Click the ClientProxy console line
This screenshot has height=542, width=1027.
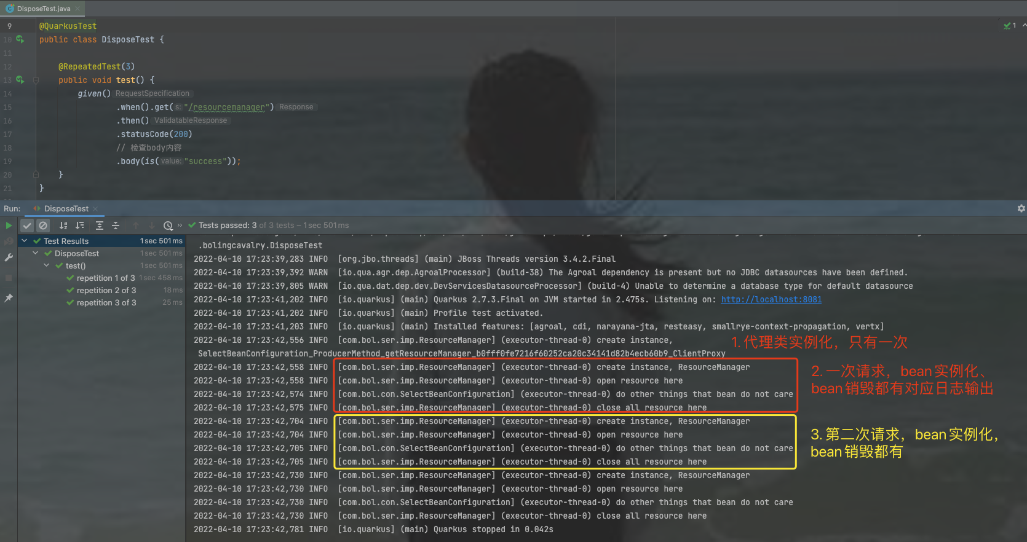click(x=462, y=353)
